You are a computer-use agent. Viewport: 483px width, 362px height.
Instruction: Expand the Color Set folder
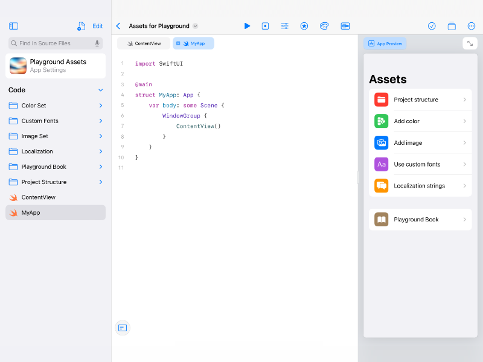(x=101, y=106)
